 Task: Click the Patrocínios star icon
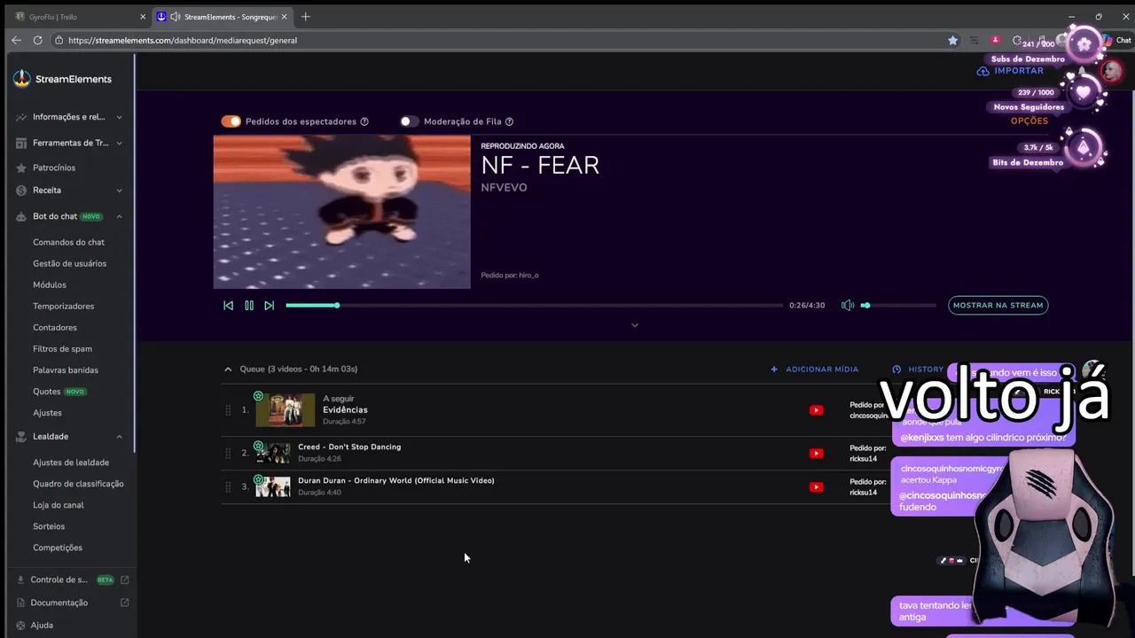click(21, 167)
